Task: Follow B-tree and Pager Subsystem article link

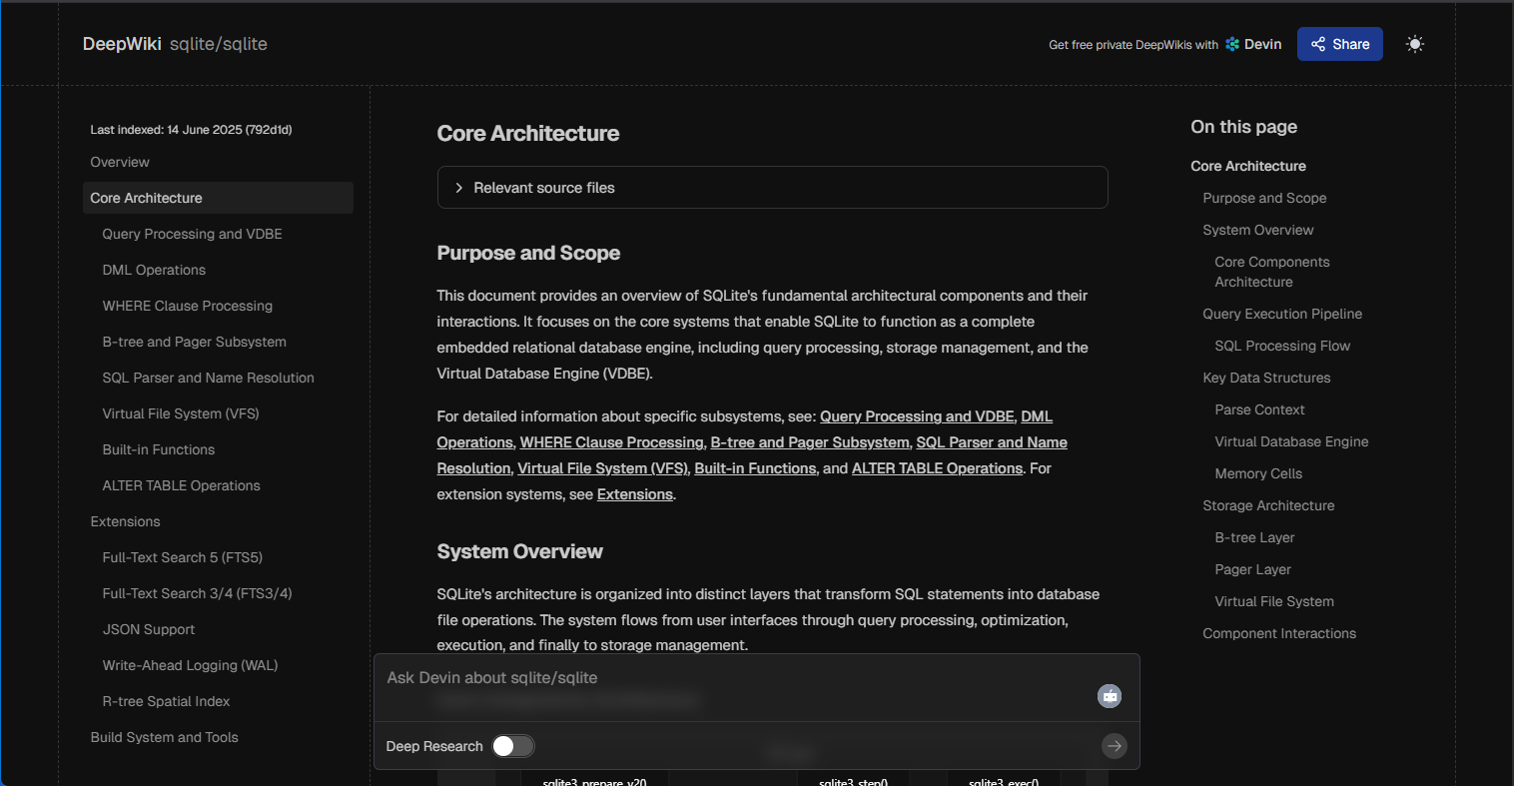Action: pyautogui.click(x=810, y=442)
